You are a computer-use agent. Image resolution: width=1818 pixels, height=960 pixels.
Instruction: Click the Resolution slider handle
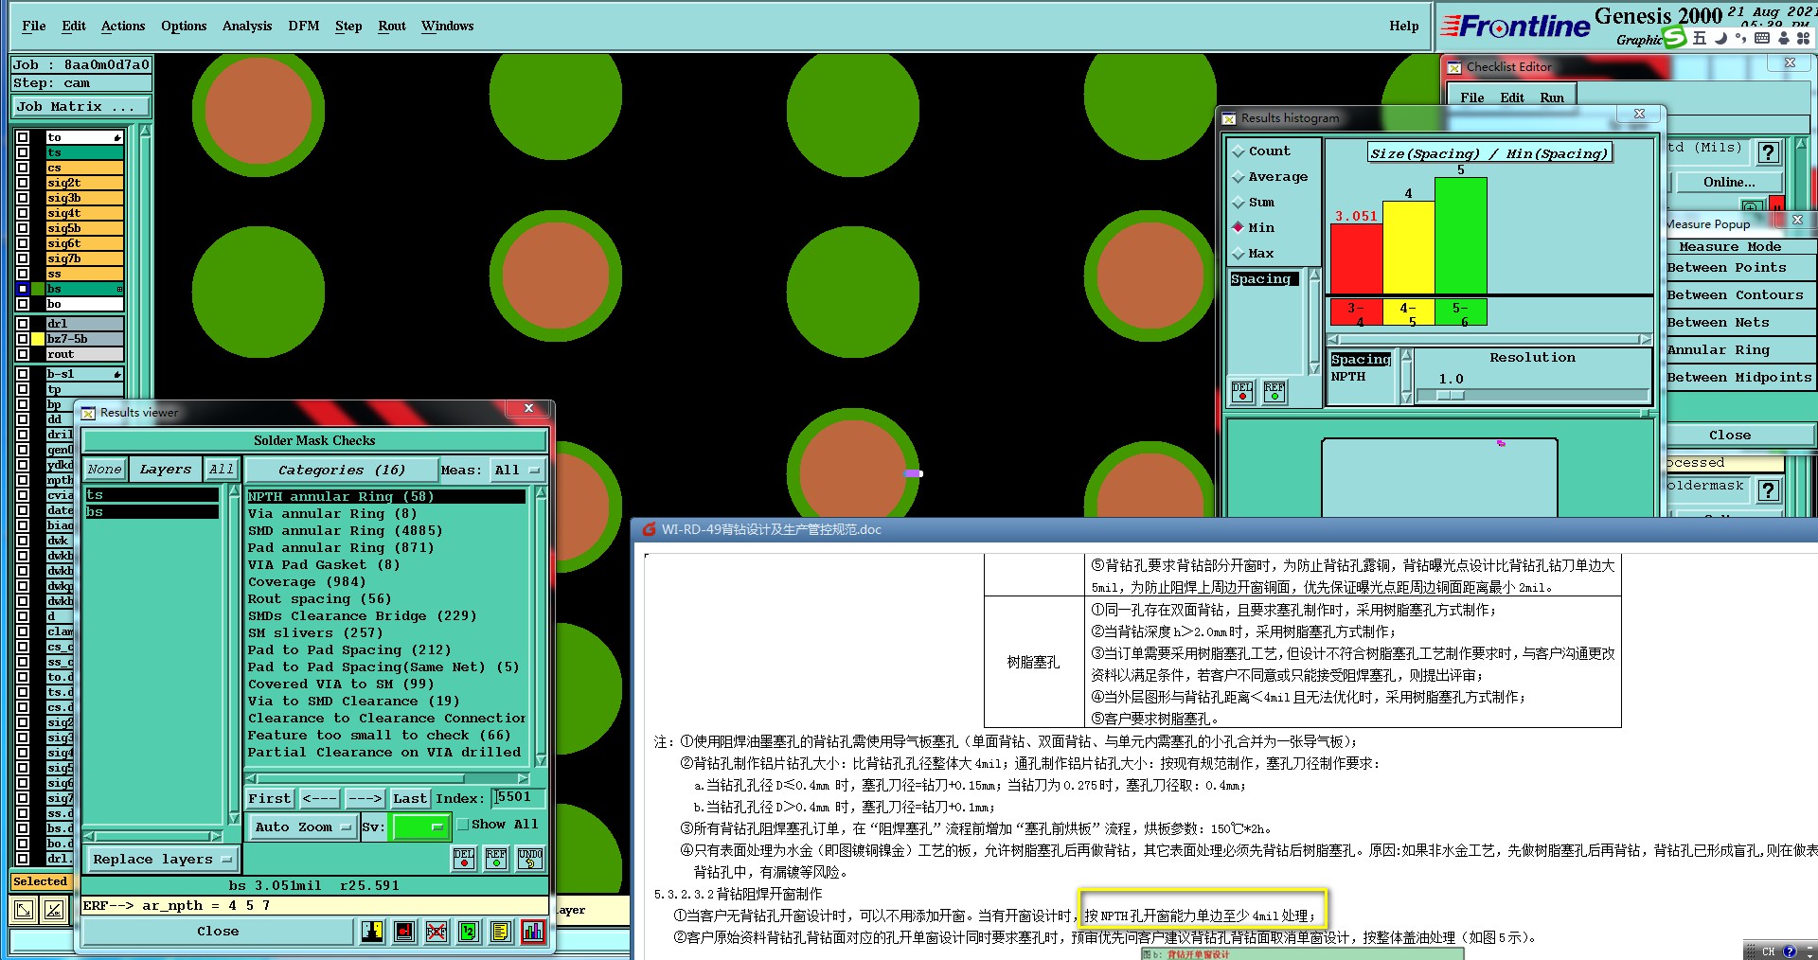click(1451, 395)
